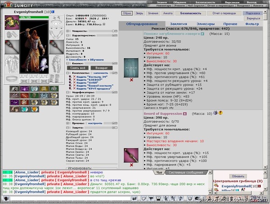Select the empty earrings slot
Viewport: 270px width, 204px height.
pyautogui.click(x=57, y=17)
